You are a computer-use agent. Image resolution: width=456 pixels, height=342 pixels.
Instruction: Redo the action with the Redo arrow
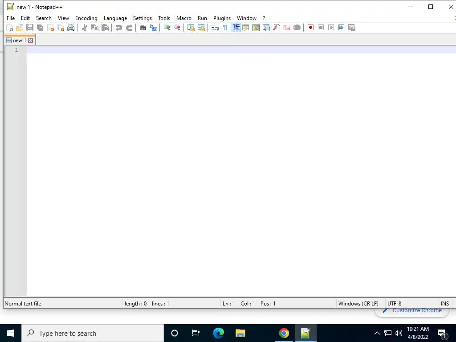point(129,28)
